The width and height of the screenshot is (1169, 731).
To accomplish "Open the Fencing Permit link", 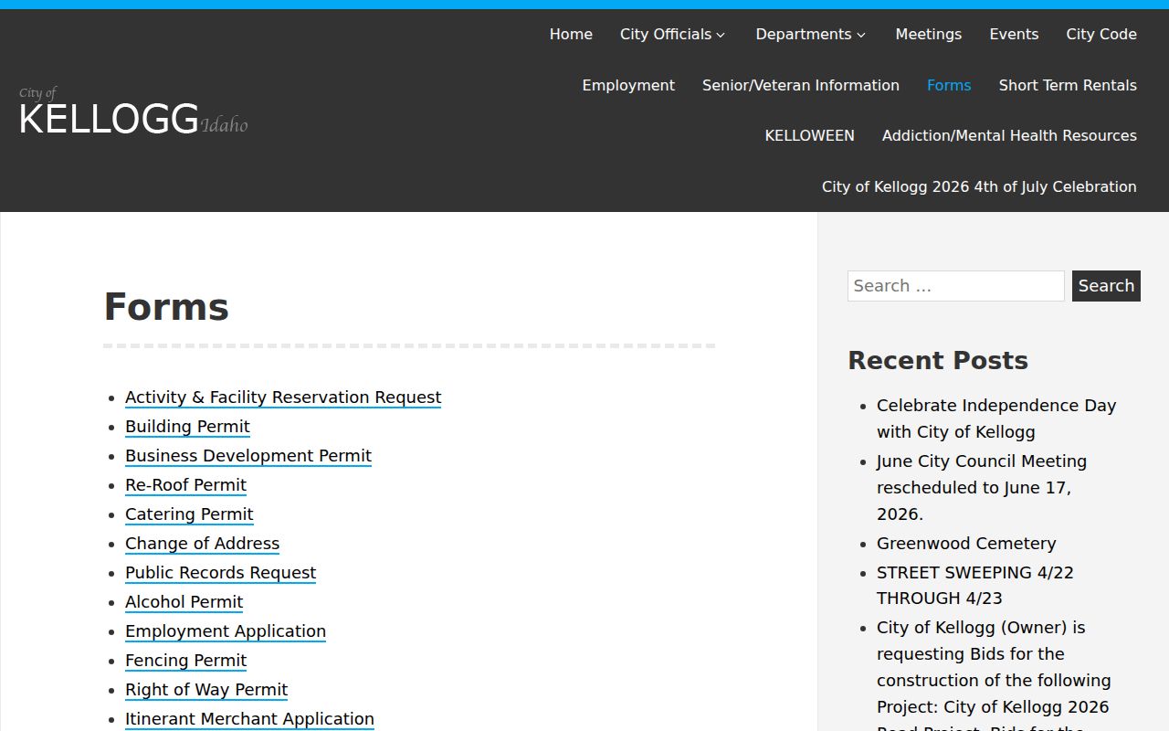I will click(185, 661).
